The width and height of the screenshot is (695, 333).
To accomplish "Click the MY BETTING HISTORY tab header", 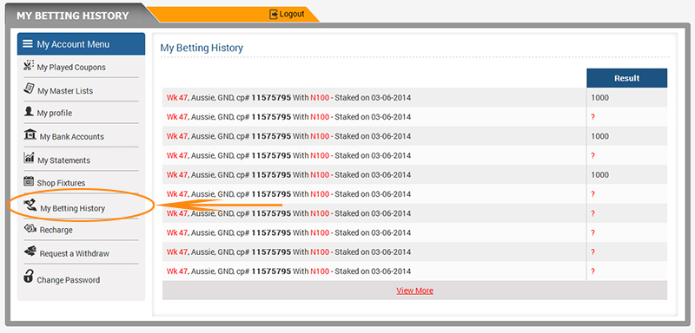I will (73, 16).
